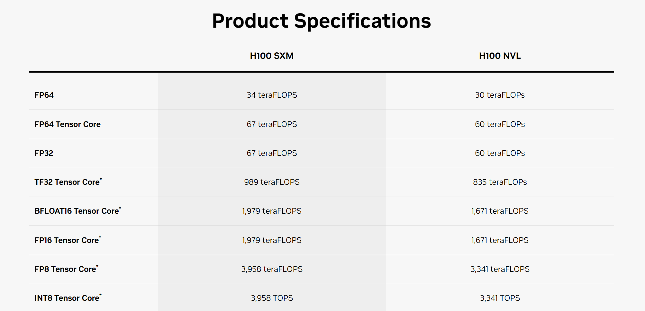Select the BFLOAT16 Tensor Core label
This screenshot has height=311, width=645.
click(x=77, y=211)
